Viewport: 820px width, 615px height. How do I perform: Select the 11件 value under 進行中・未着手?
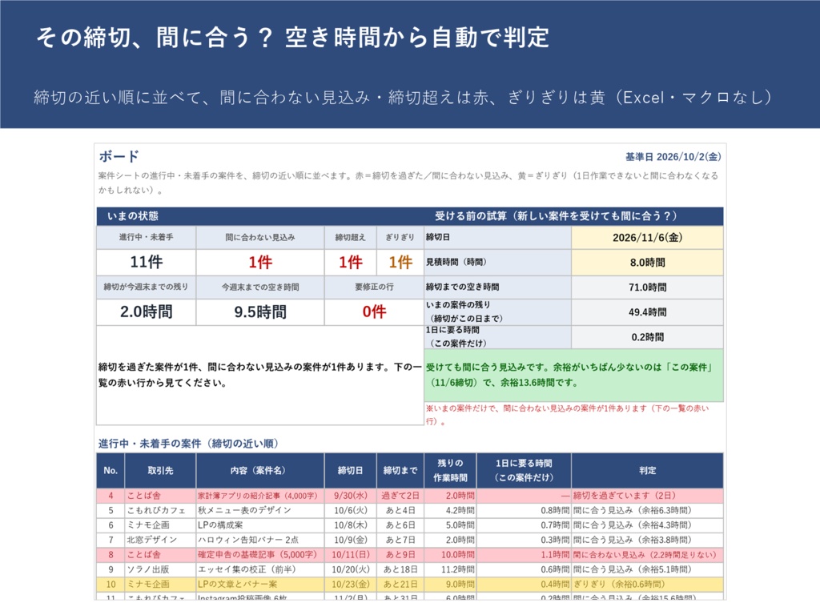pyautogui.click(x=147, y=262)
